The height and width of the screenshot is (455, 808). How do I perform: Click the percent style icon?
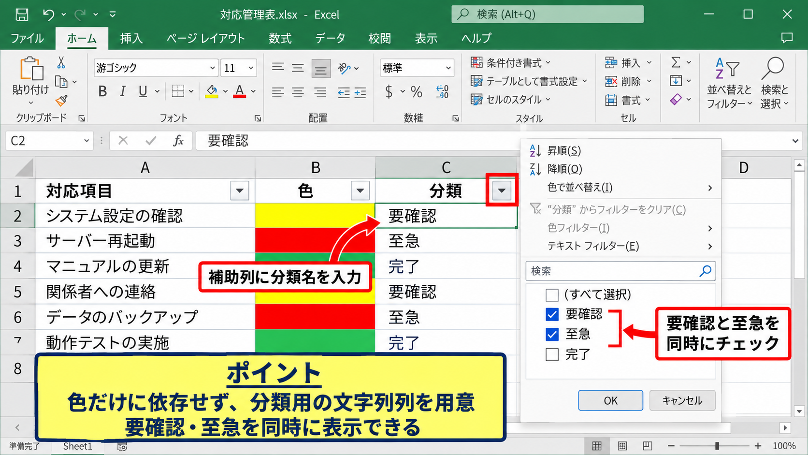(417, 92)
